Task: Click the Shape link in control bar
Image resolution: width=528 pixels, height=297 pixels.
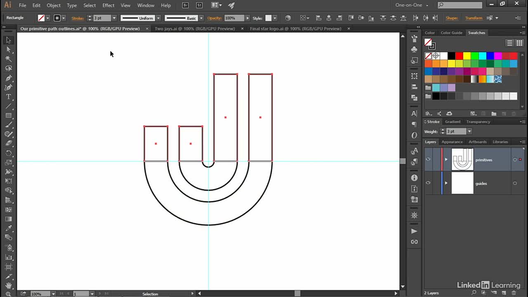Action: (452, 18)
